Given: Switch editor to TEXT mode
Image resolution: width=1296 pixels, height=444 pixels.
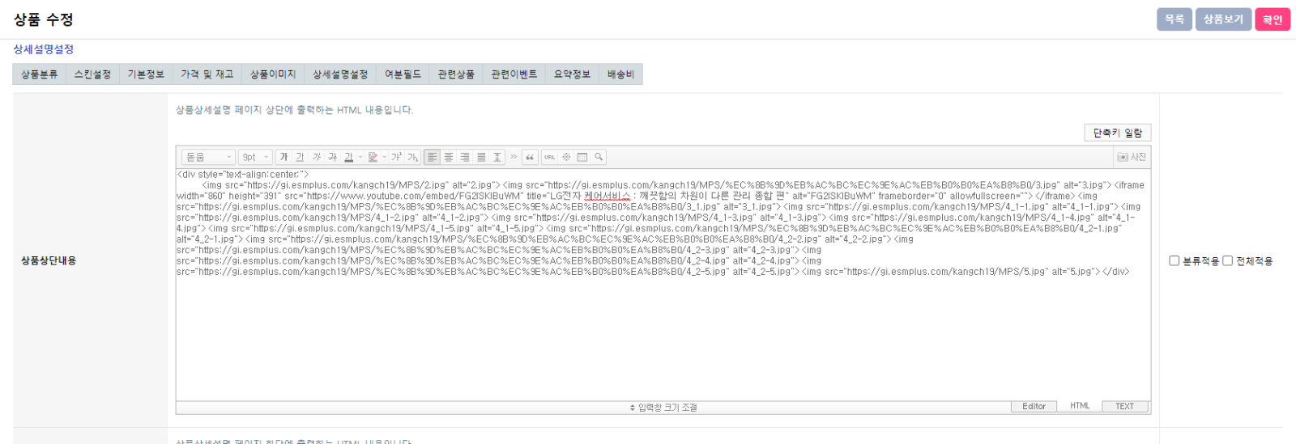Looking at the screenshot, I should 1124,406.
